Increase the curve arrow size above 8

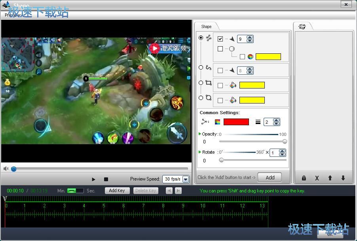(x=250, y=69)
